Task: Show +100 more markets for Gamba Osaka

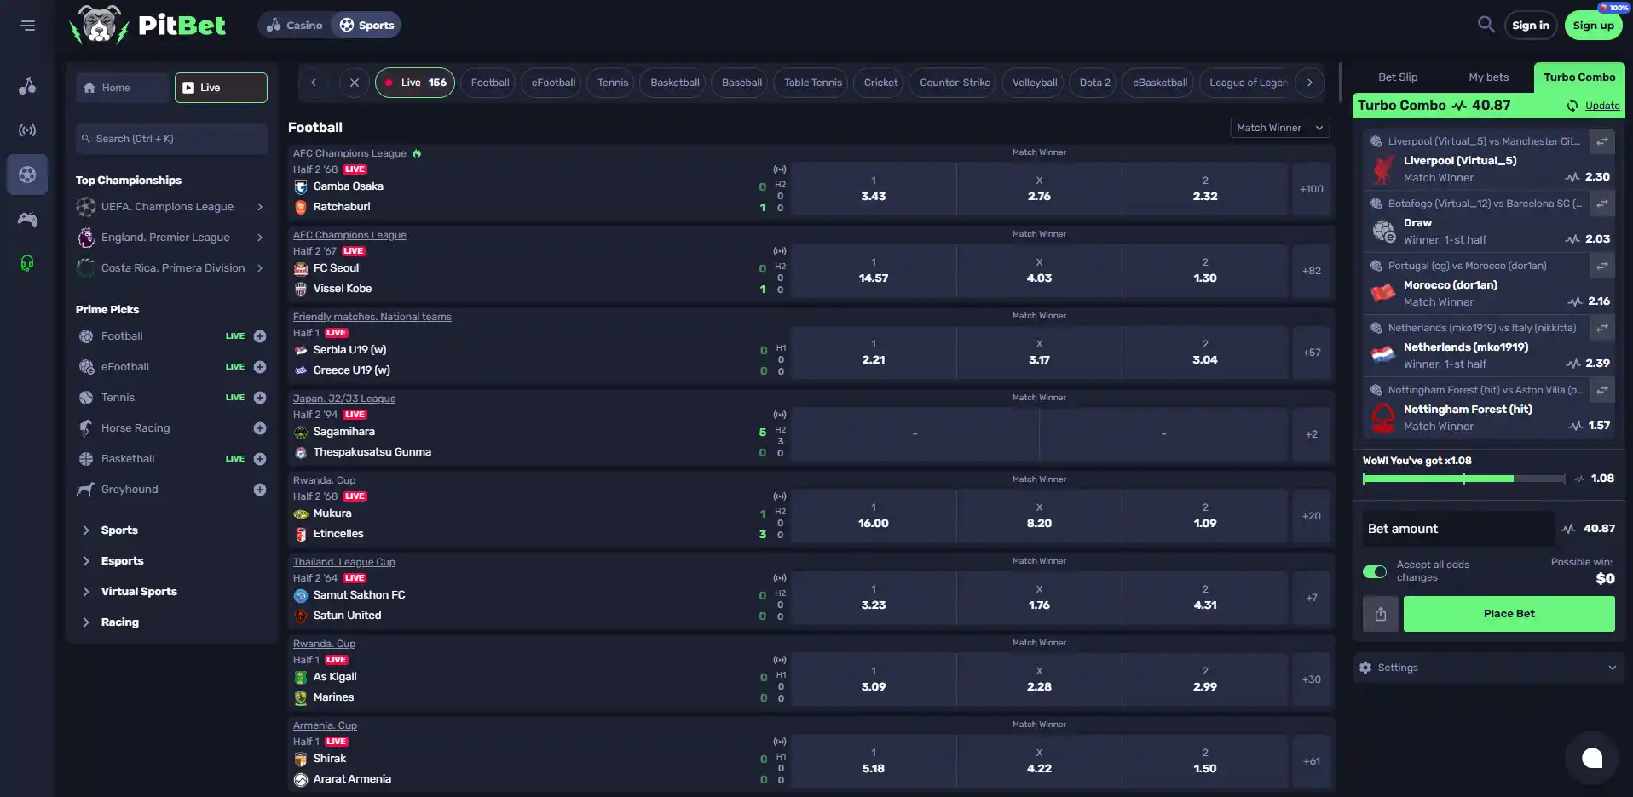Action: pyautogui.click(x=1311, y=189)
